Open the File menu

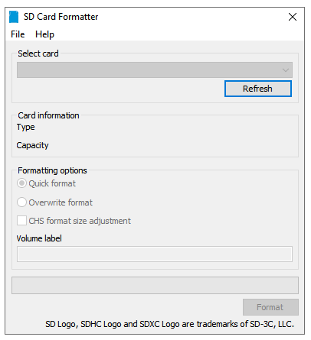tap(18, 34)
